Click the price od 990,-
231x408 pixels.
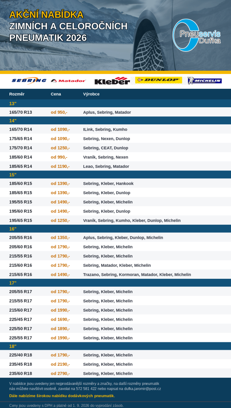click(59, 157)
